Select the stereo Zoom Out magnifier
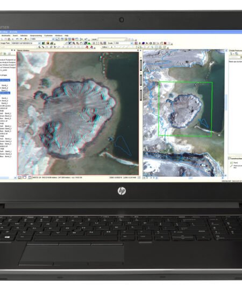The height and width of the screenshot is (291, 242). [77, 43]
